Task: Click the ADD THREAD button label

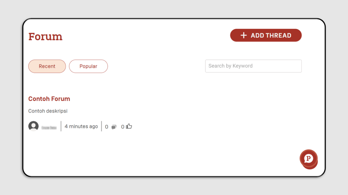Action: click(271, 35)
